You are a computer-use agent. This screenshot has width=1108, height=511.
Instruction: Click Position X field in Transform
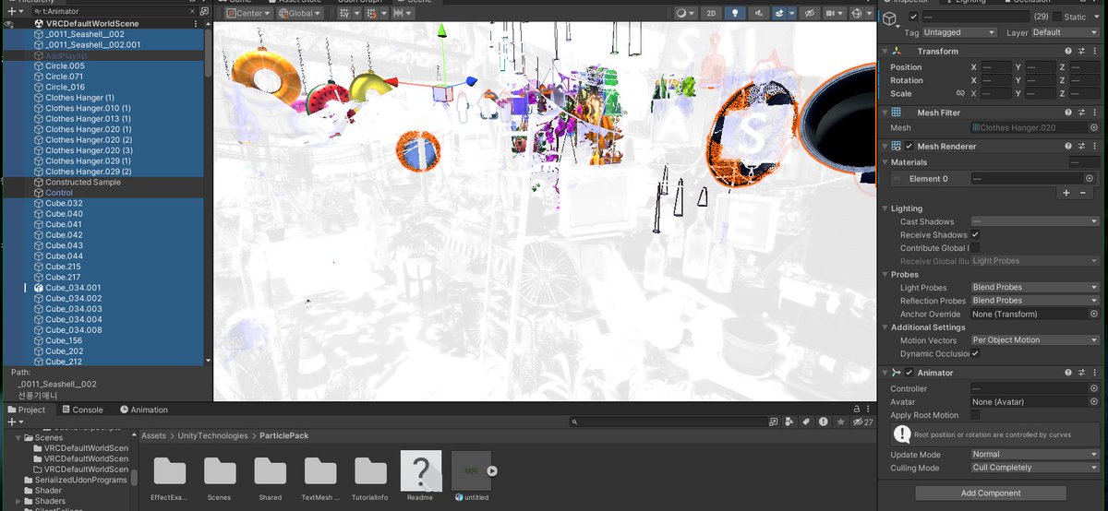pyautogui.click(x=996, y=67)
